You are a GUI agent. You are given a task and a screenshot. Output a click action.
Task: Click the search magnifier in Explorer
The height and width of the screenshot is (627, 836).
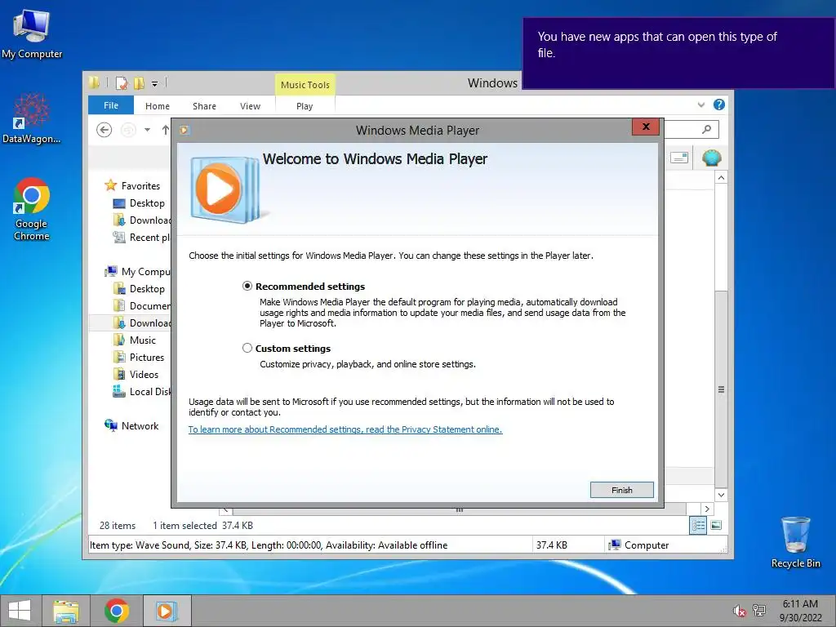click(x=706, y=129)
